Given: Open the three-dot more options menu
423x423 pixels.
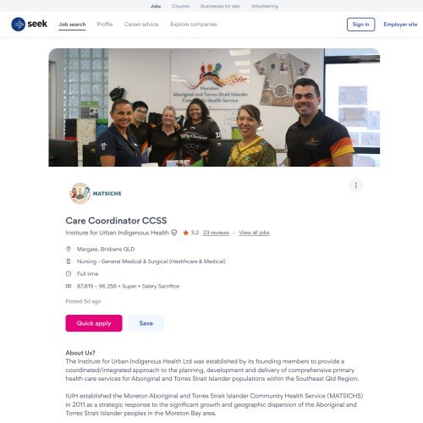Looking at the screenshot, I should pos(355,185).
